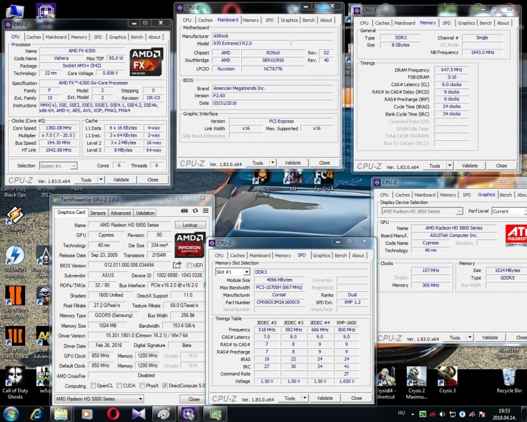Viewport: 527px width, 422px height.
Task: Click the Paint taskbar icon
Action: (x=164, y=414)
